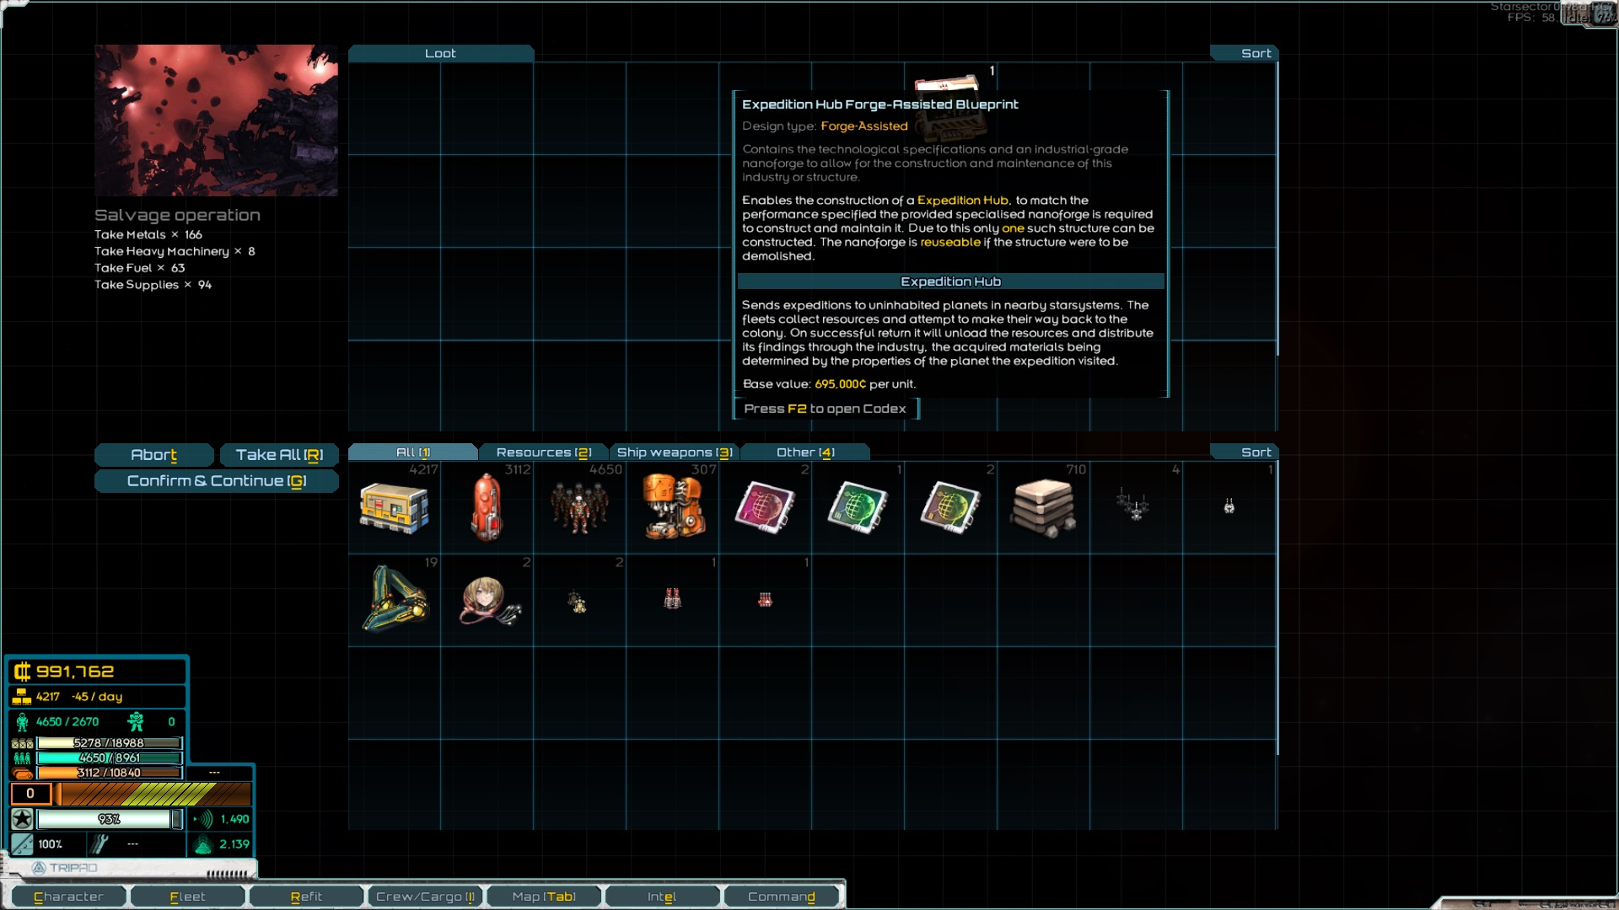Viewport: 1619px width, 910px height.
Task: Take the Expedition Hub blueprint from loot
Action: (947, 82)
